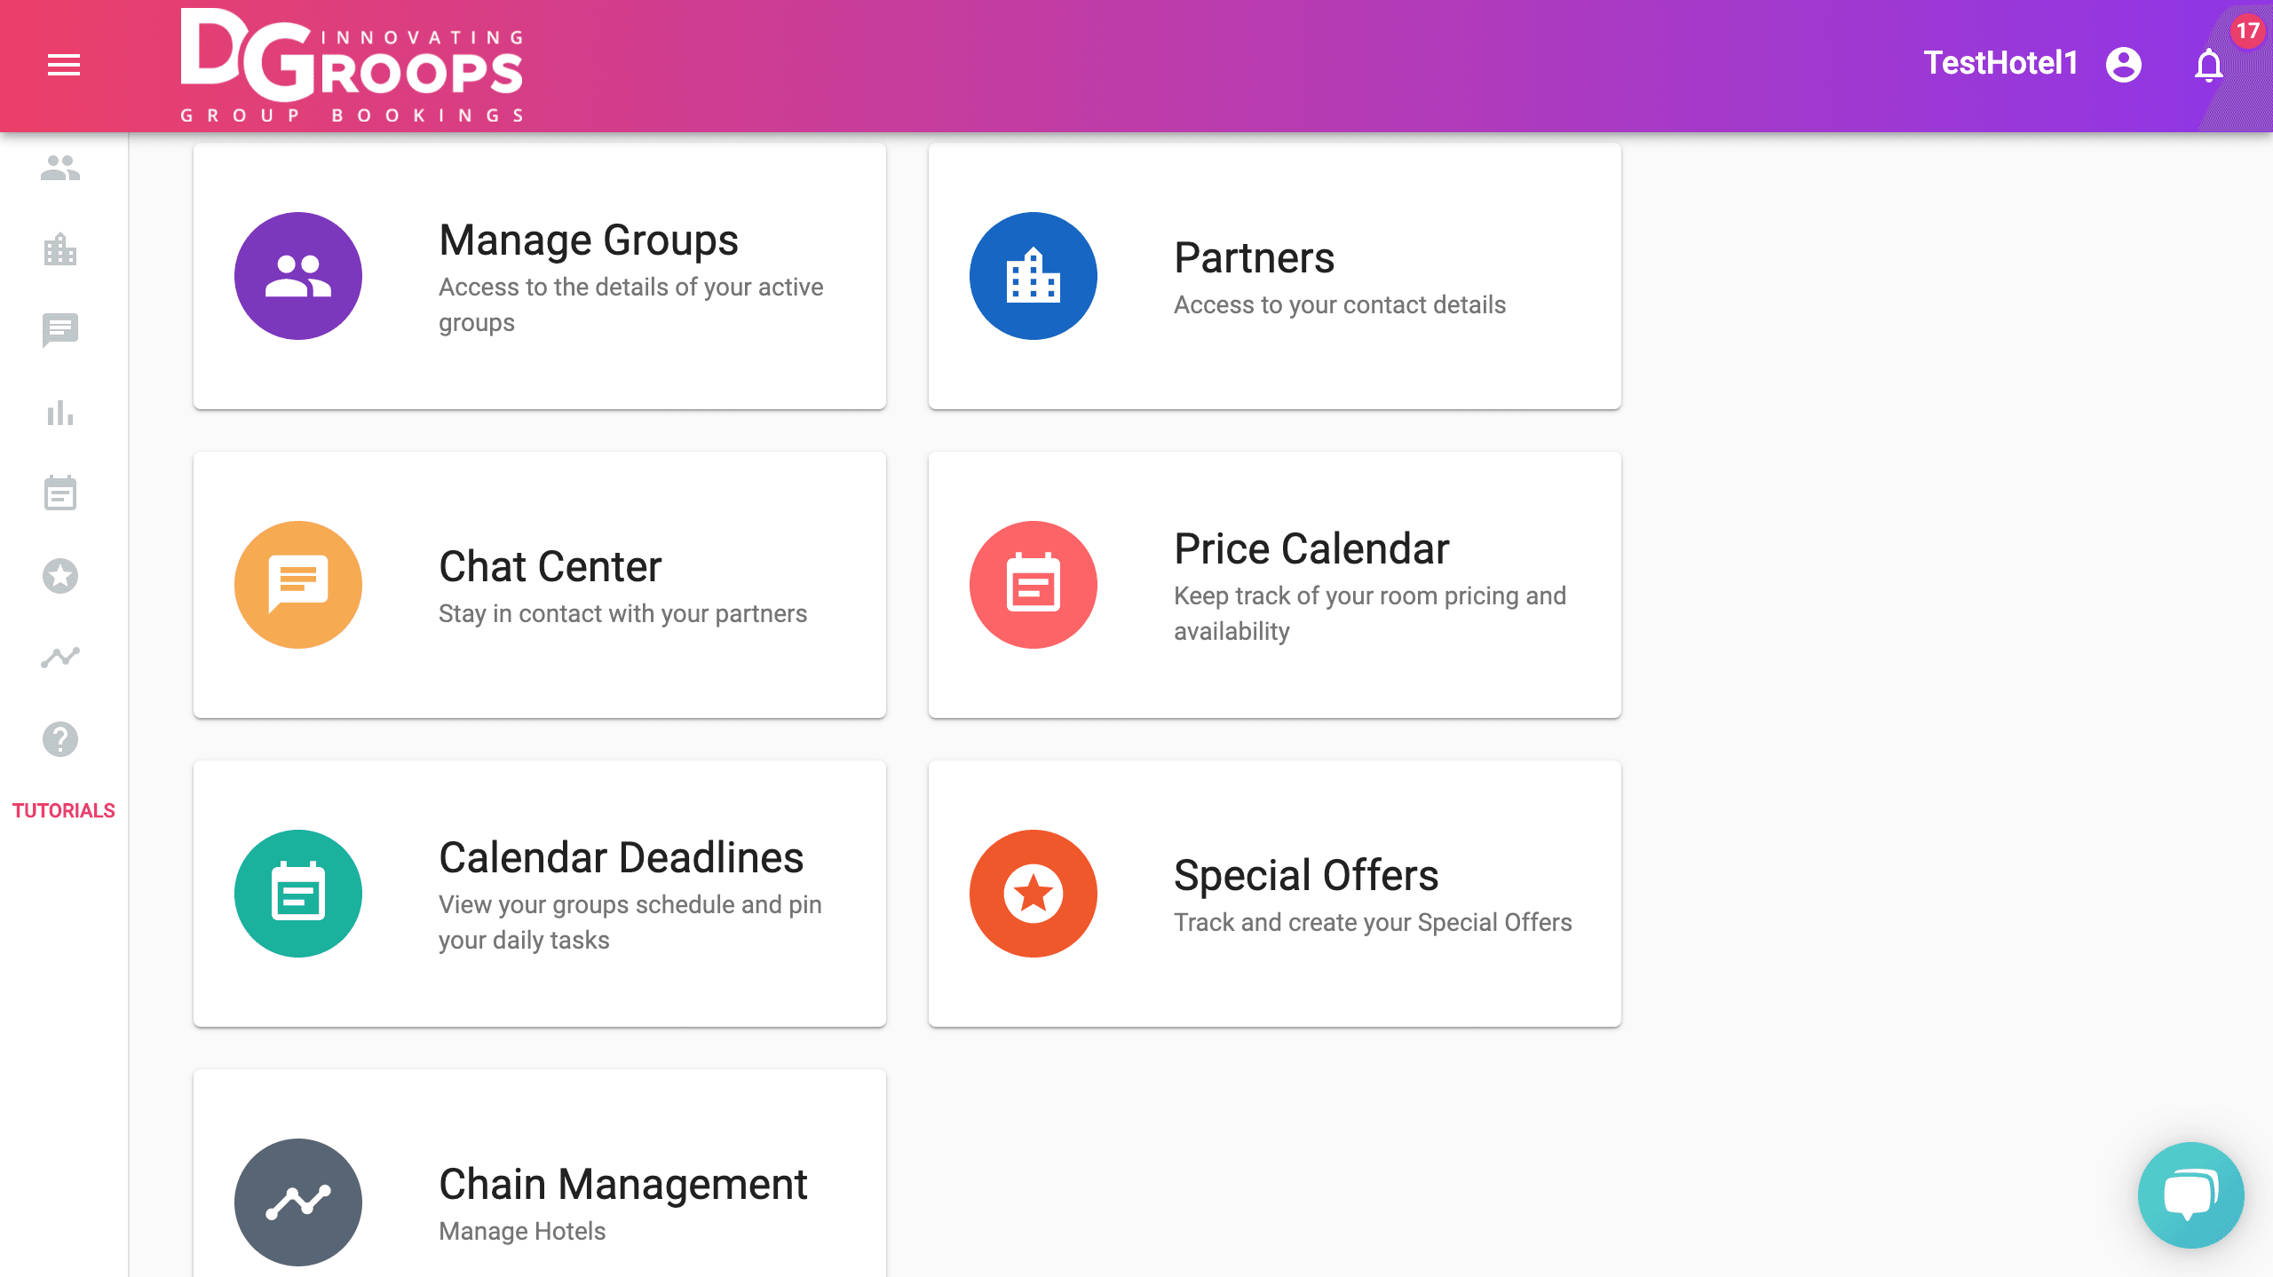Click the partners building sidebar icon
Image resolution: width=2273 pixels, height=1277 pixels.
pyautogui.click(x=60, y=249)
